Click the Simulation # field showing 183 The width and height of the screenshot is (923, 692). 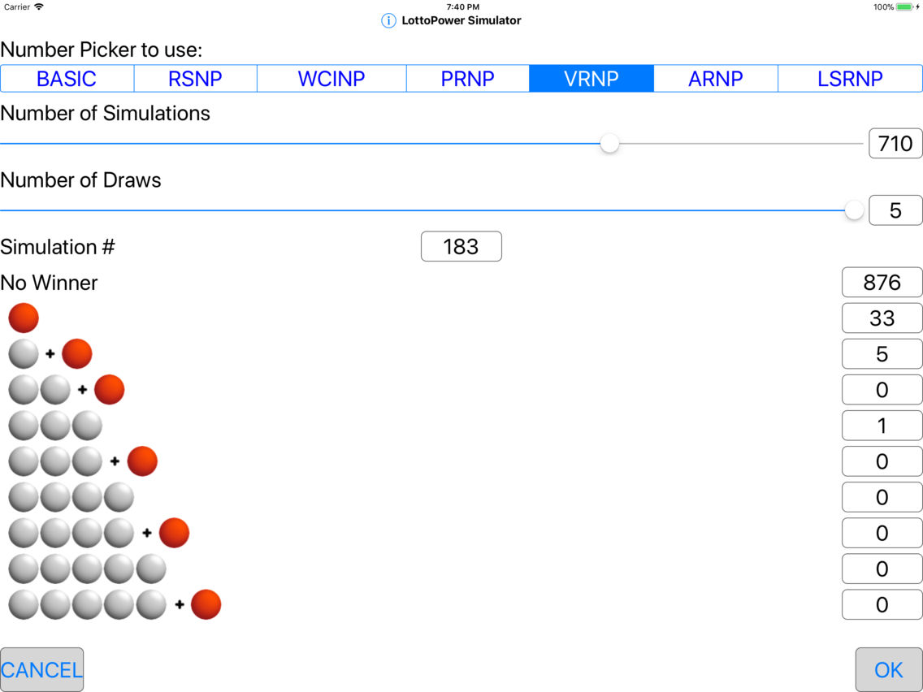coord(461,247)
